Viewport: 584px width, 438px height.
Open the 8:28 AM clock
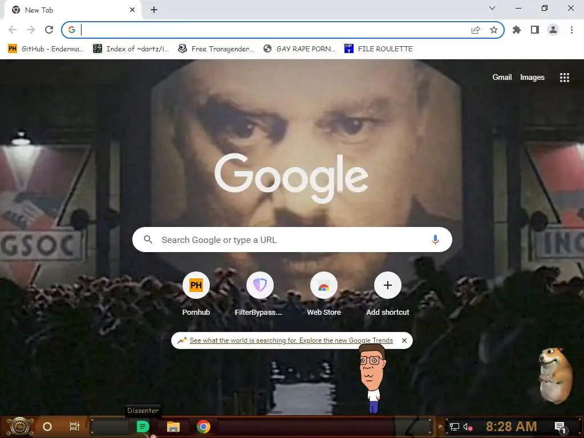point(511,426)
